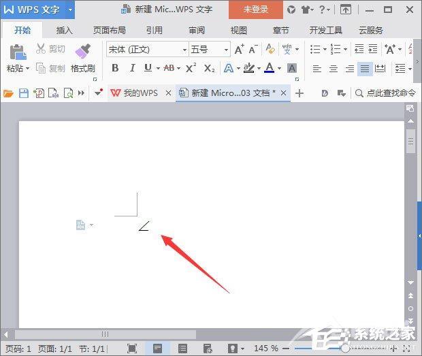Increase font size with A+ icon
Image resolution: width=422 pixels, height=356 pixels.
click(x=240, y=49)
